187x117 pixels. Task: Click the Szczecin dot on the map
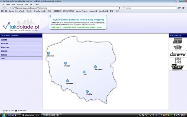point(49,53)
